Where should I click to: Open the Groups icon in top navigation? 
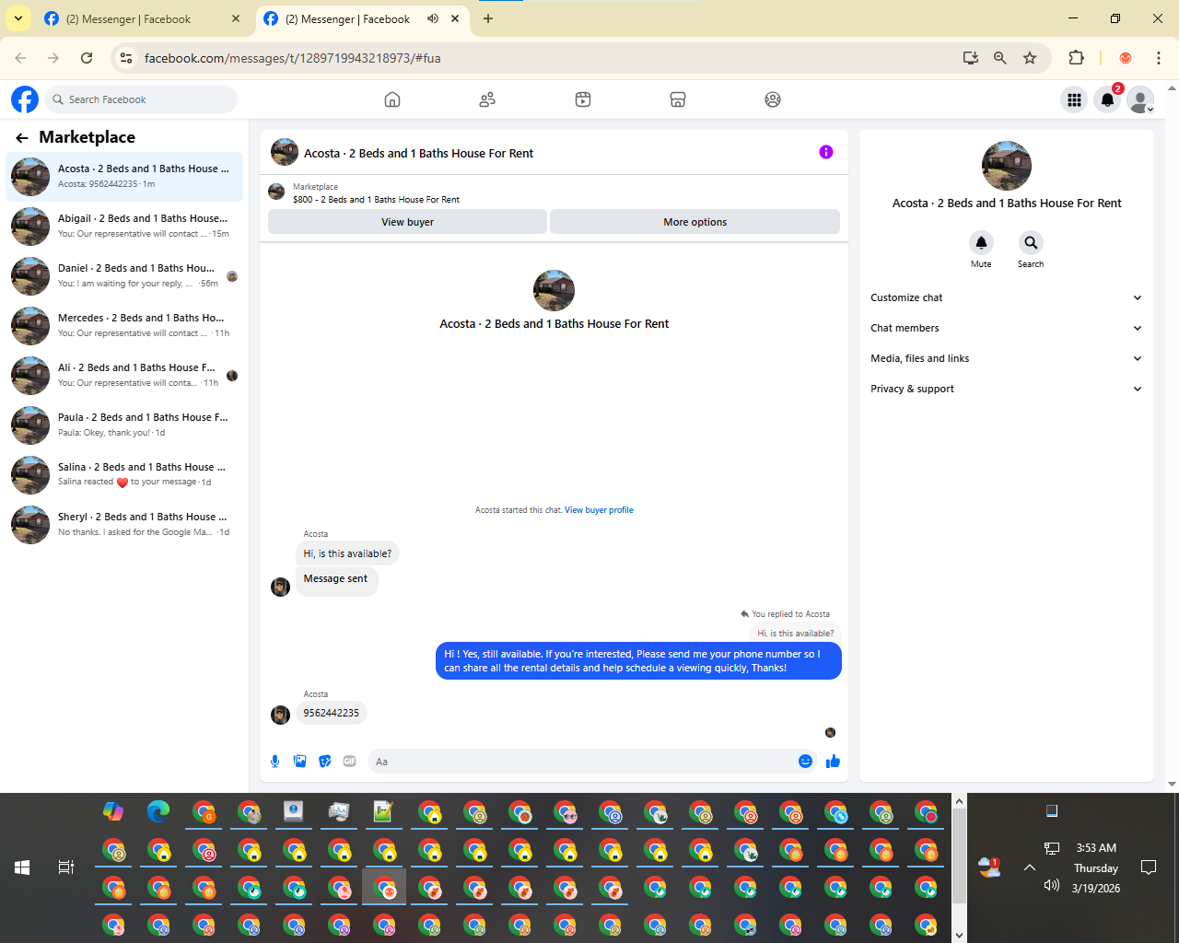773,99
